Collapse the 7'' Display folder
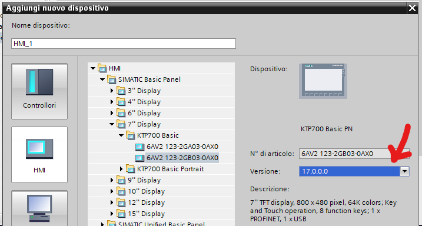 [x=112, y=124]
